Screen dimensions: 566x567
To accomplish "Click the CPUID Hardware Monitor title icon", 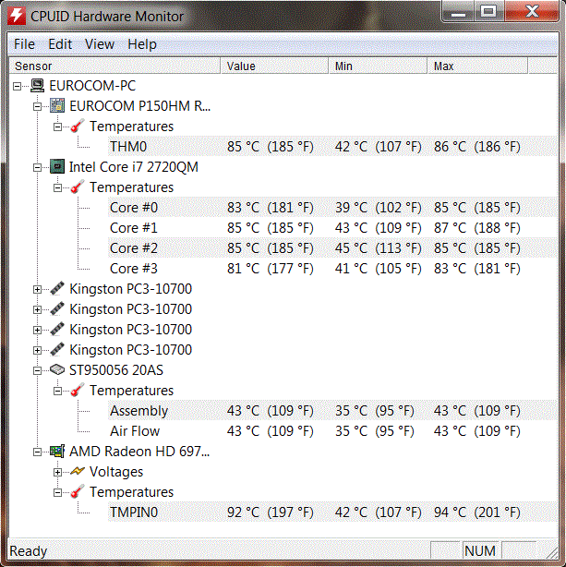I will (17, 16).
